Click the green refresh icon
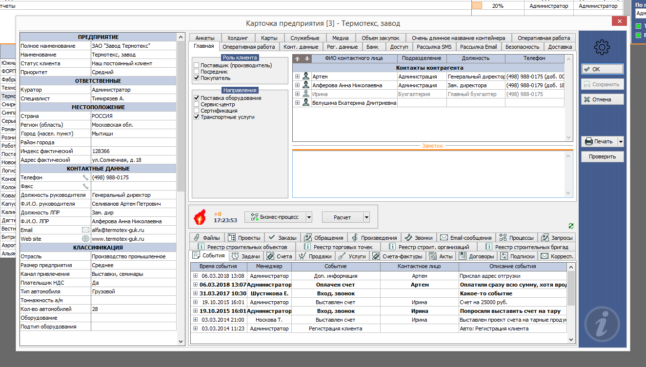Viewport: 646px width, 367px height. coord(571,226)
